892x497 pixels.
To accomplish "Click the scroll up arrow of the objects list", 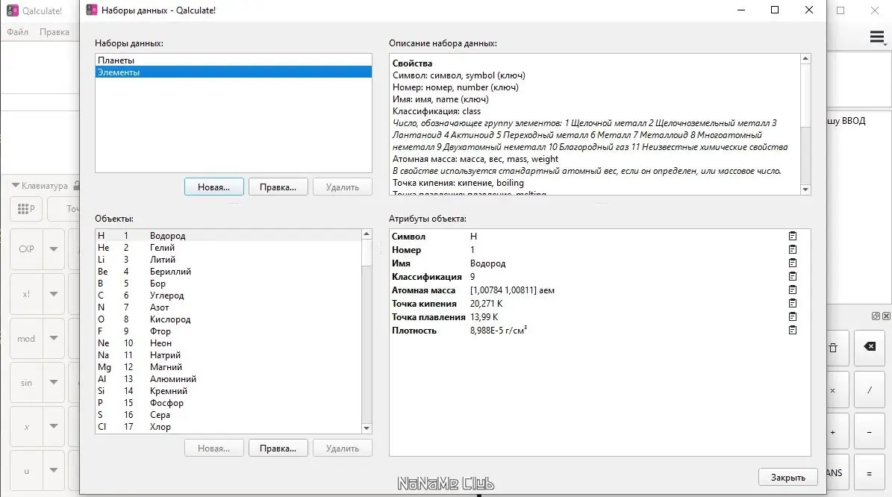I will [x=367, y=234].
